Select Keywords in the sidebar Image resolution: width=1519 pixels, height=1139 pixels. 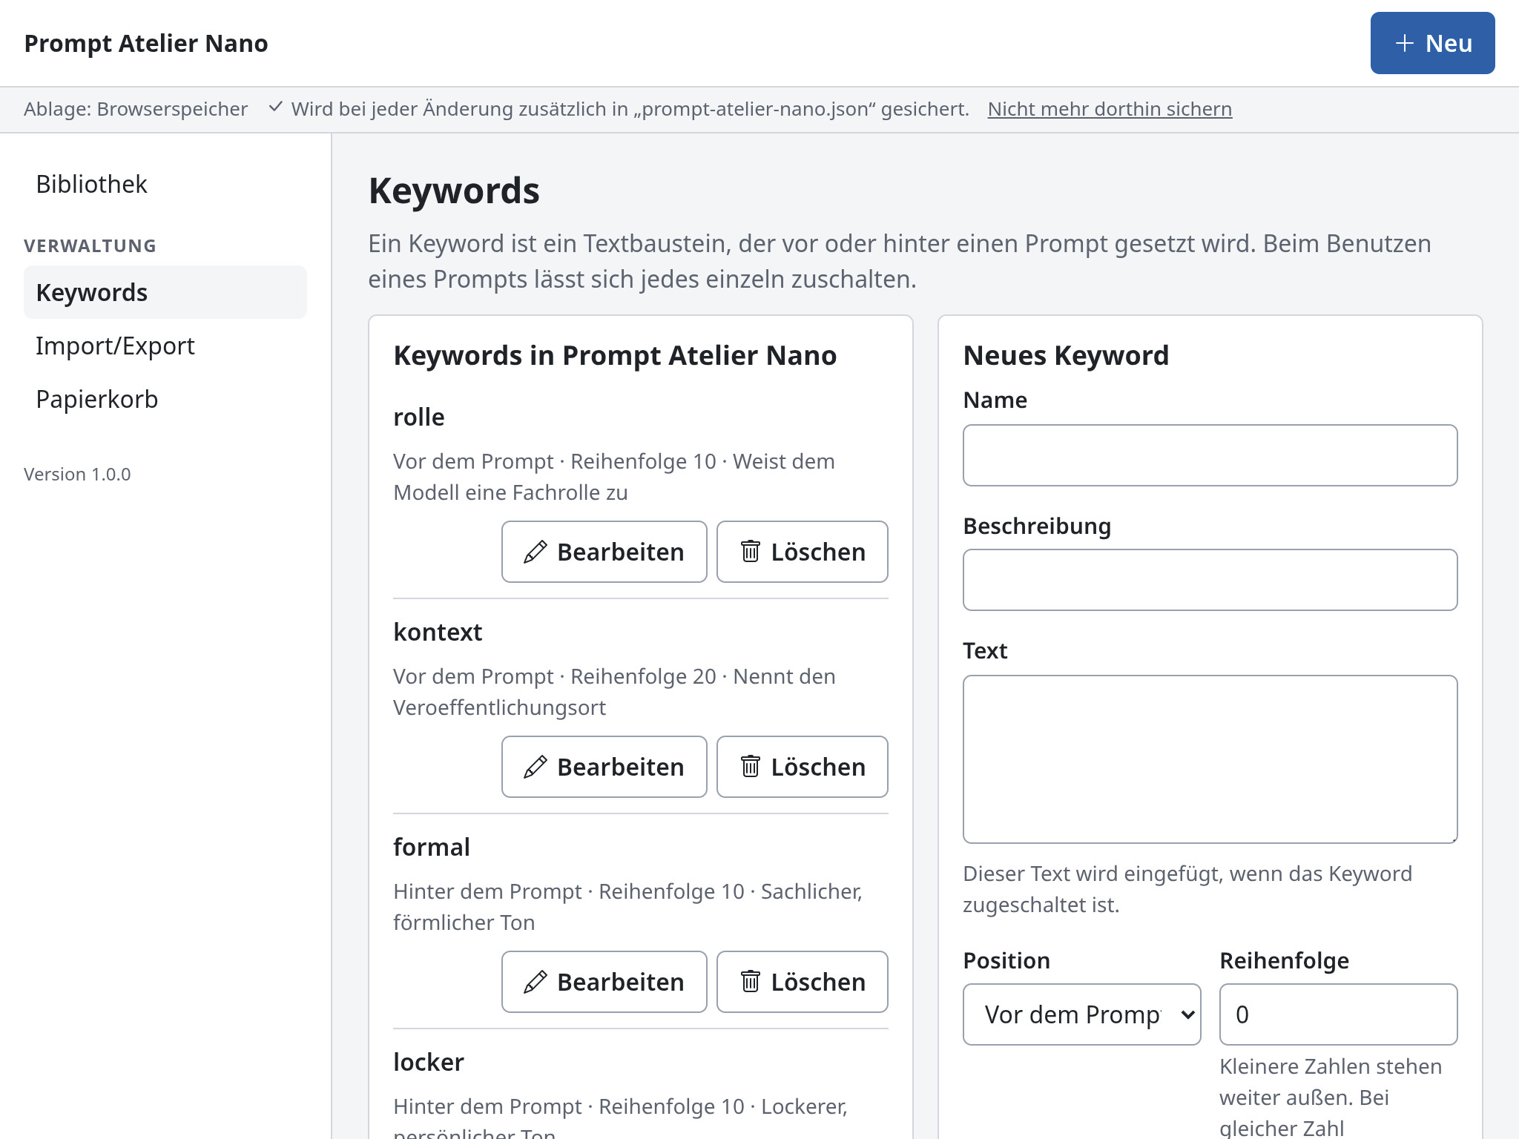tap(165, 292)
